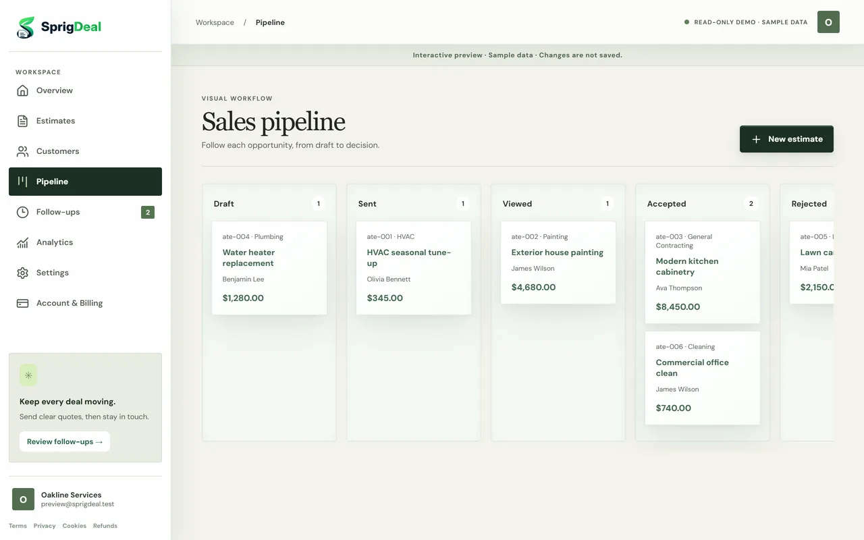Open the Water heater replacement card
Screen dimensions: 864x540
269,268
